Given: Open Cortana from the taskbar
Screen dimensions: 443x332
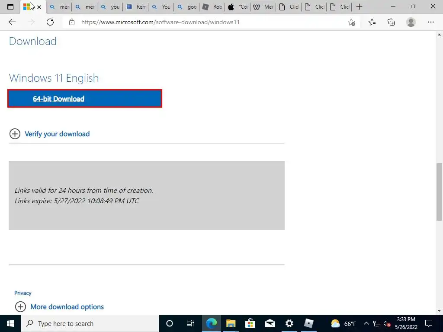Looking at the screenshot, I should (x=169, y=323).
